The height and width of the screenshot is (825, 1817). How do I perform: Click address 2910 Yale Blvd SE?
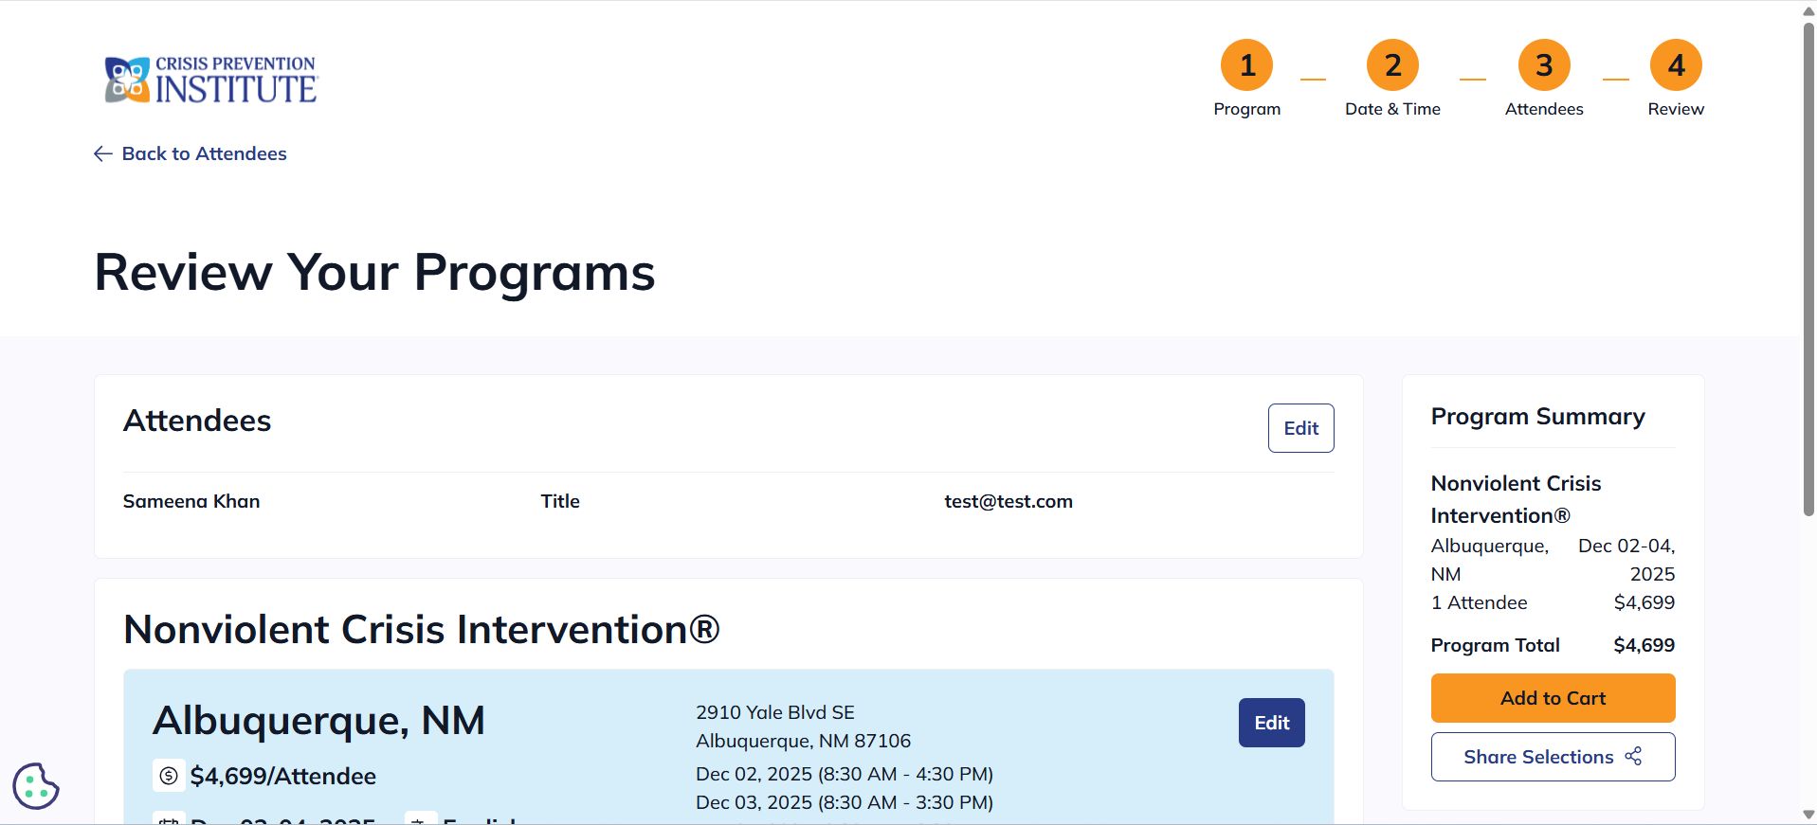point(775,712)
